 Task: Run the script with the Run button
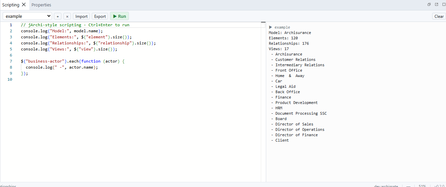click(x=119, y=16)
